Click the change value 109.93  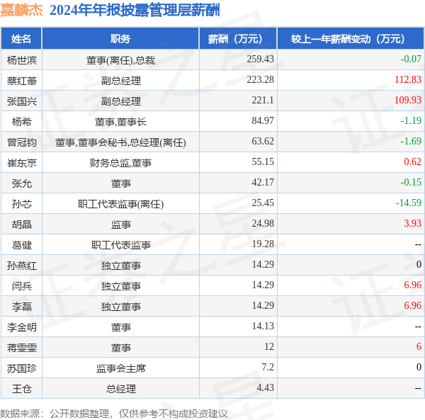tap(408, 100)
